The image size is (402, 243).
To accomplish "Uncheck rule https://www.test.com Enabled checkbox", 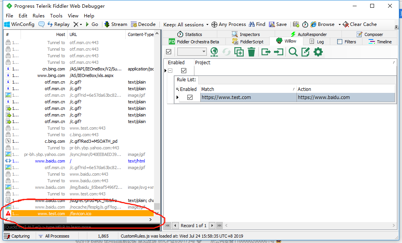I will (190, 97).
